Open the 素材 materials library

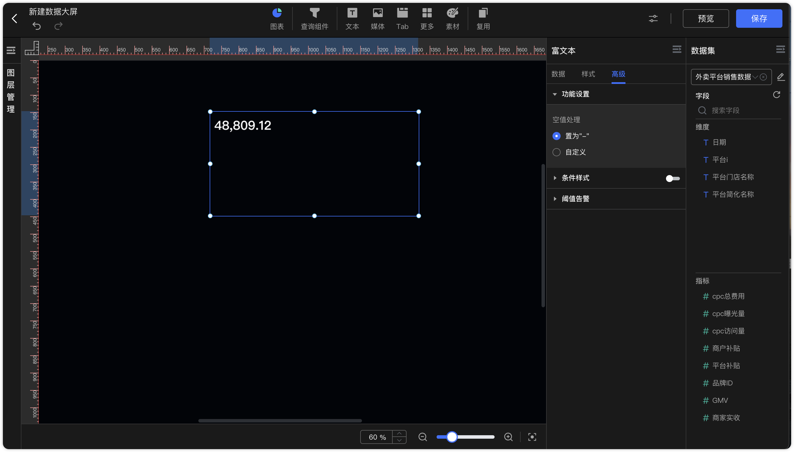[452, 19]
